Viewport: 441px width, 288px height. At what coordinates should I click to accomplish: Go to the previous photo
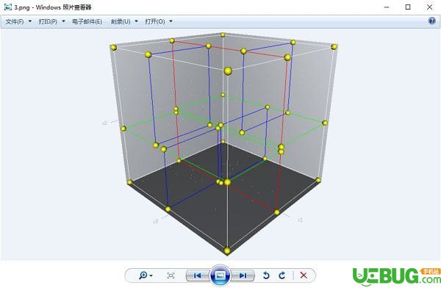click(x=197, y=276)
